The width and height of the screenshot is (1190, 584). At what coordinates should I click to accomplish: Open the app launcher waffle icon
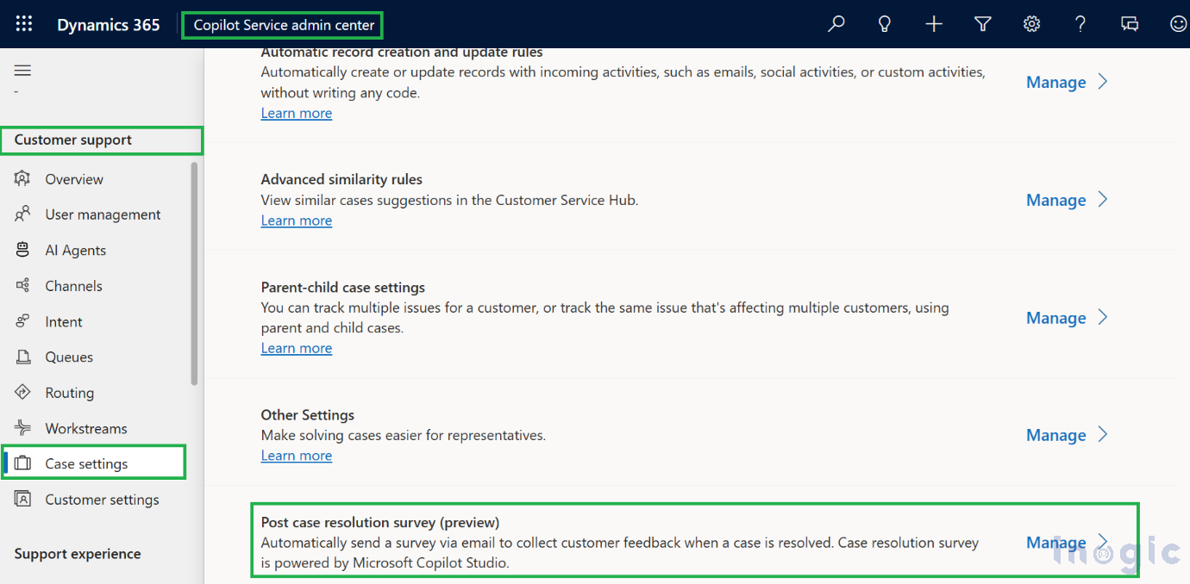[24, 24]
